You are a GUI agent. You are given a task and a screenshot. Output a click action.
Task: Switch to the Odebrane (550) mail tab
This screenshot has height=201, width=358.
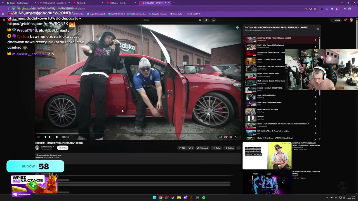click(54, 3)
